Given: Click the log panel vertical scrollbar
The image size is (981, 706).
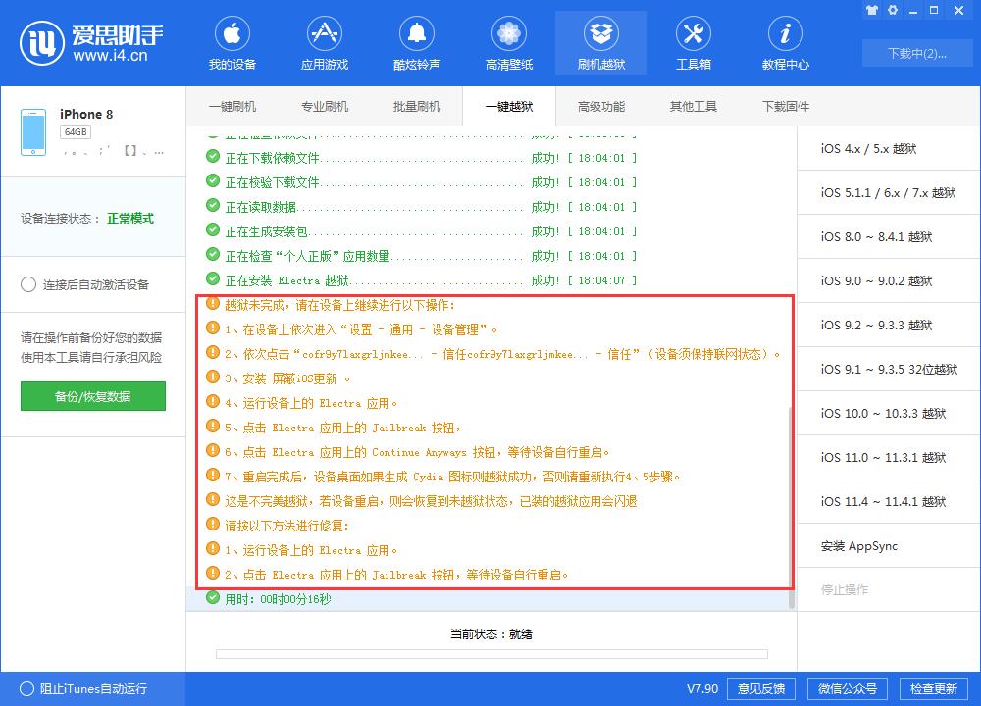Looking at the screenshot, I should [792, 507].
